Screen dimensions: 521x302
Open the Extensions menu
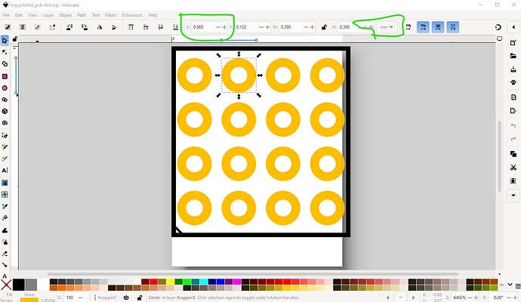click(x=131, y=15)
